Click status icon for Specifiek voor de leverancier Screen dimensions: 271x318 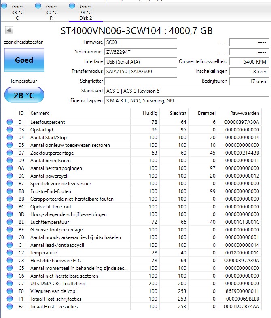pos(10,184)
